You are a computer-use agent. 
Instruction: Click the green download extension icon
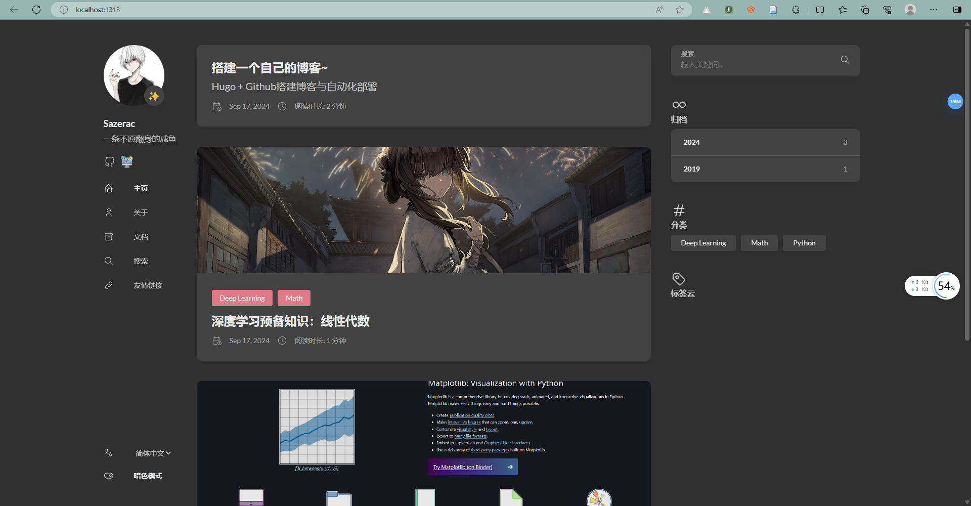click(x=729, y=10)
